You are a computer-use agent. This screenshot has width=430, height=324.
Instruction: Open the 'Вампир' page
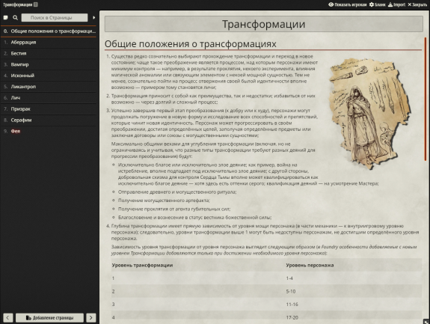[49, 64]
